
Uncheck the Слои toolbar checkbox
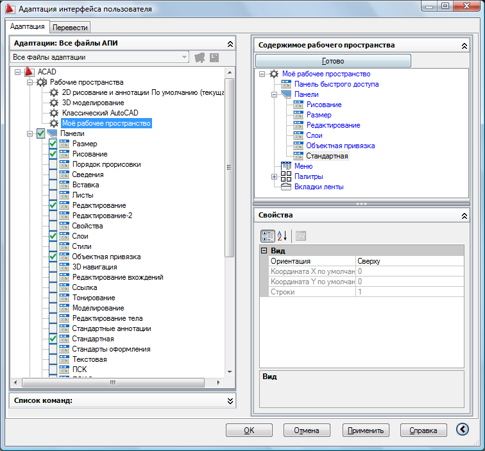[53, 236]
